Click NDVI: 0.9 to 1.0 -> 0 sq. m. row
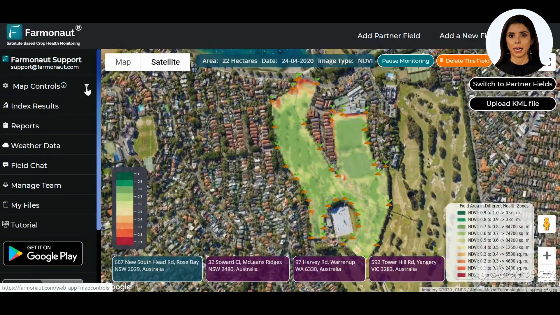 click(x=489, y=213)
